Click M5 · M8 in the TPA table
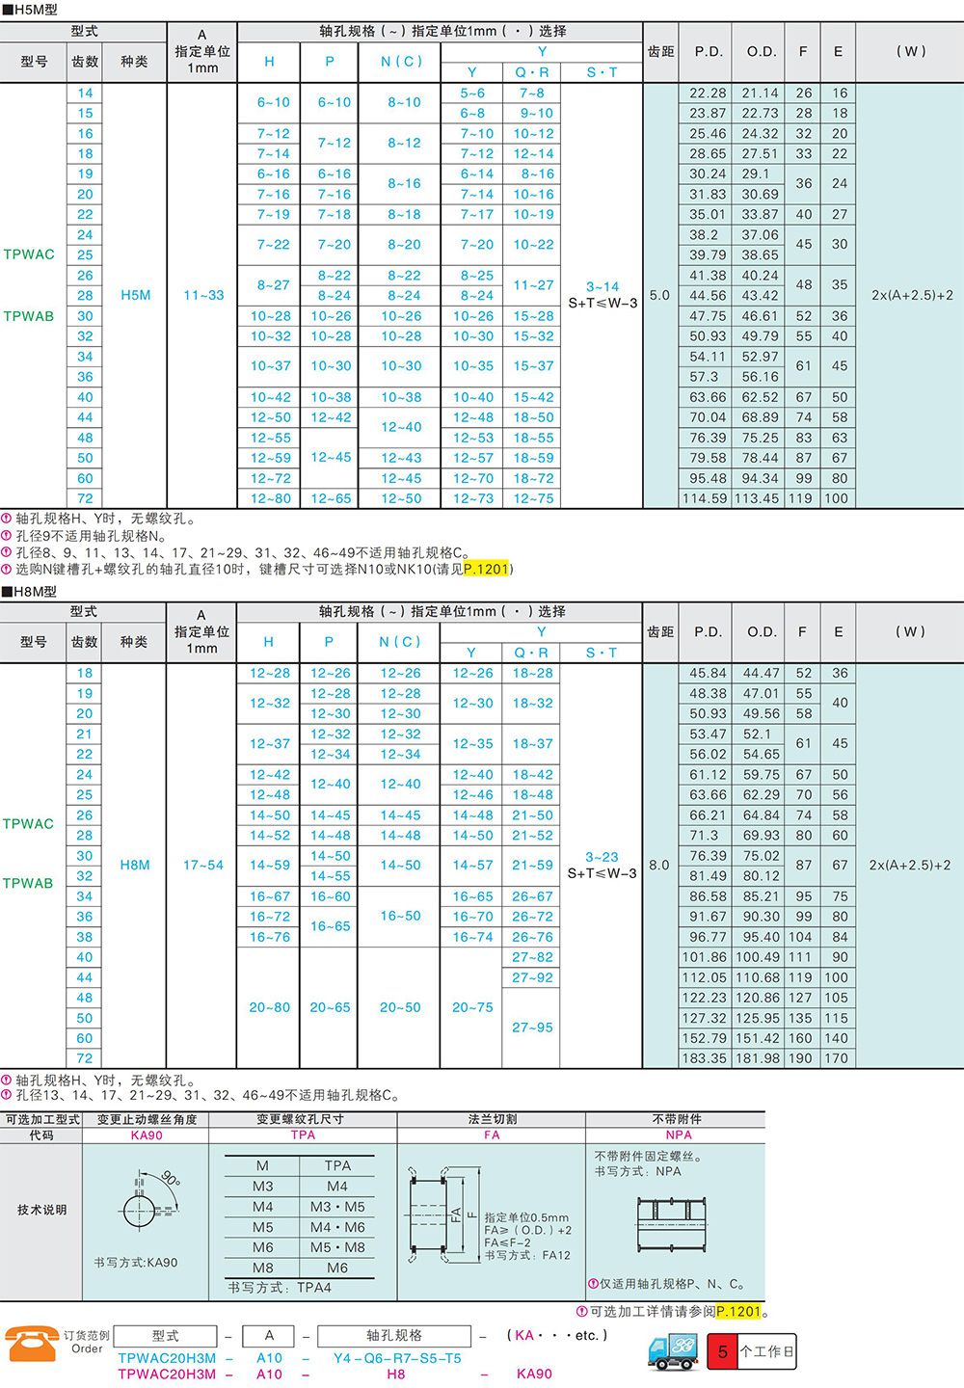964x1388 pixels. tap(337, 1247)
